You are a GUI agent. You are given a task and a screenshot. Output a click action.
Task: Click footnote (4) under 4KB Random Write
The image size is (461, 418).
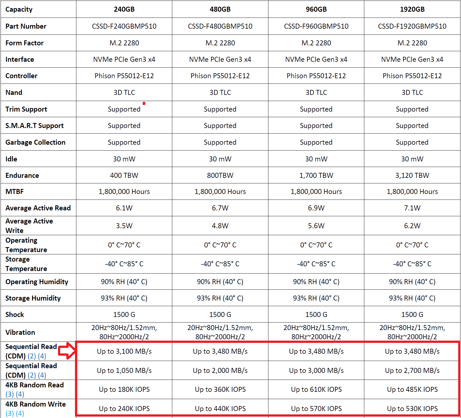20,413
